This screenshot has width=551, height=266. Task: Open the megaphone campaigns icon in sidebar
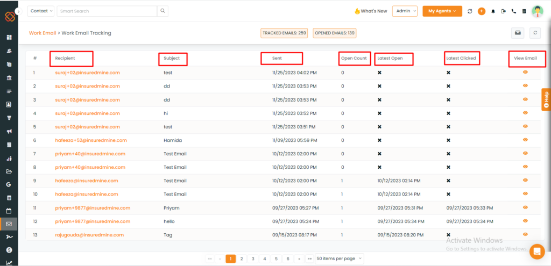(9, 132)
